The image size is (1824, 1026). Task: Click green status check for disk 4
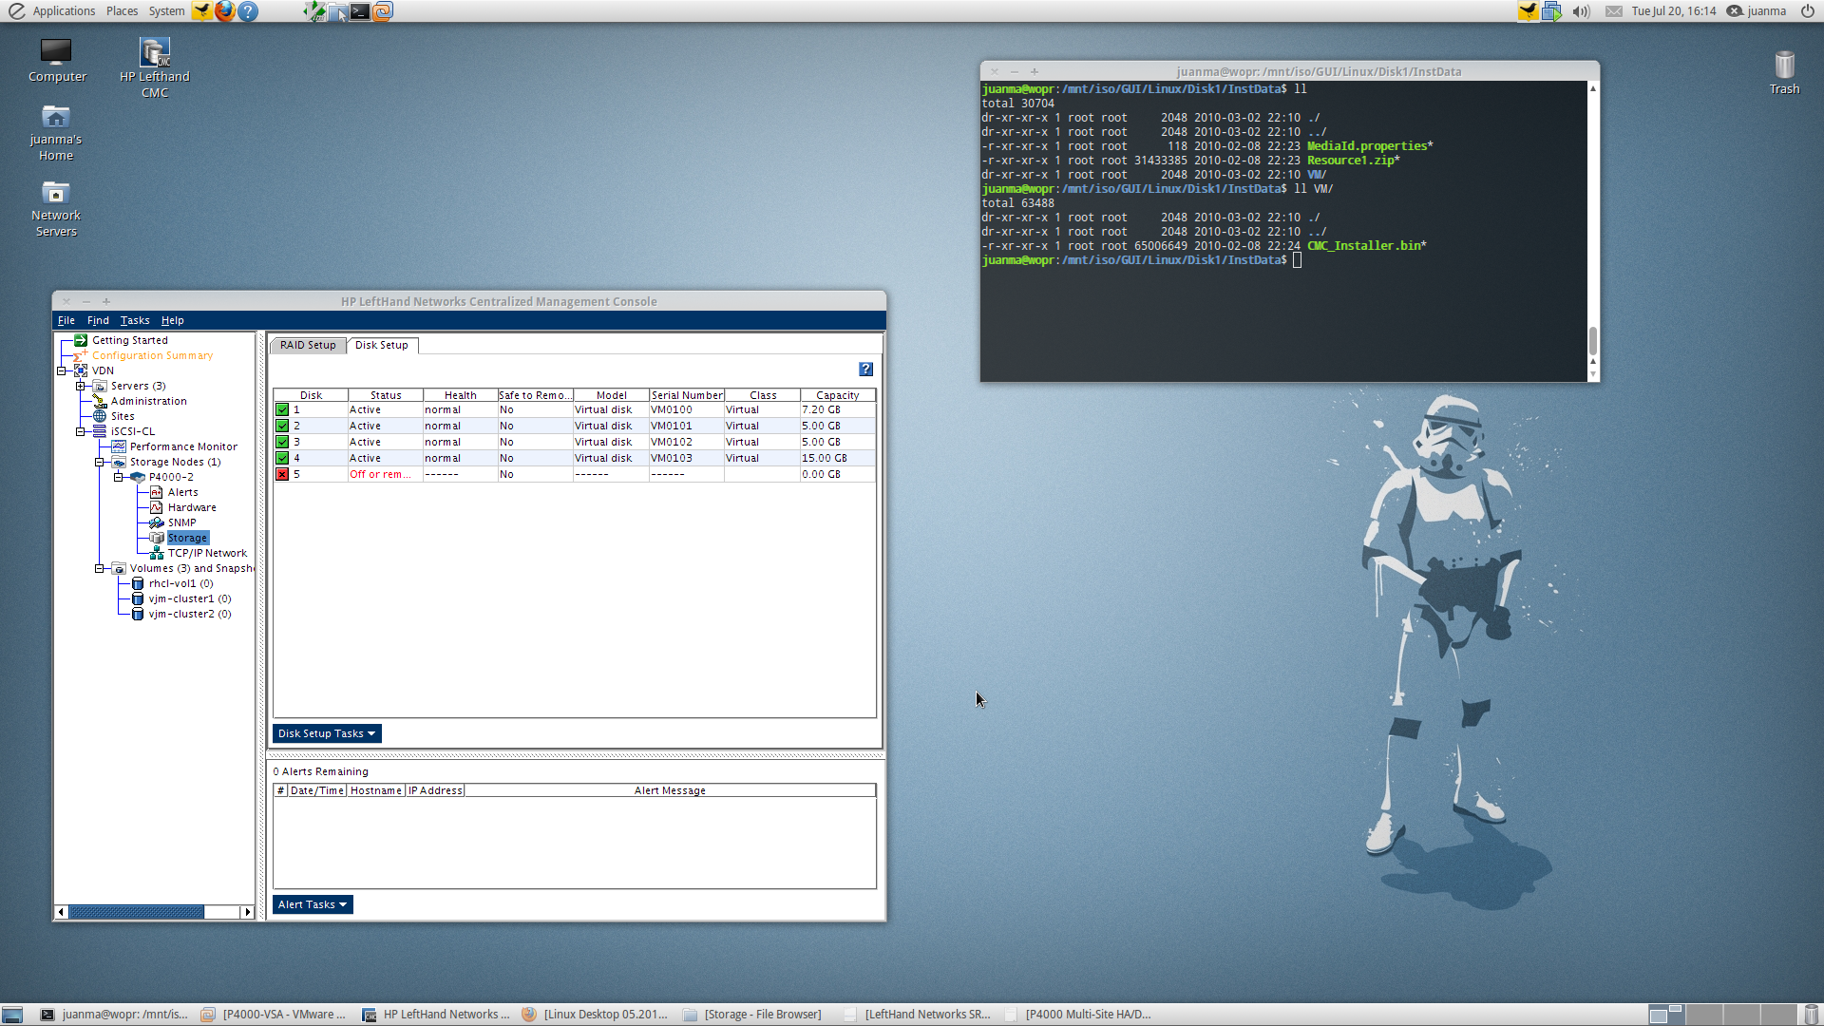click(x=282, y=458)
